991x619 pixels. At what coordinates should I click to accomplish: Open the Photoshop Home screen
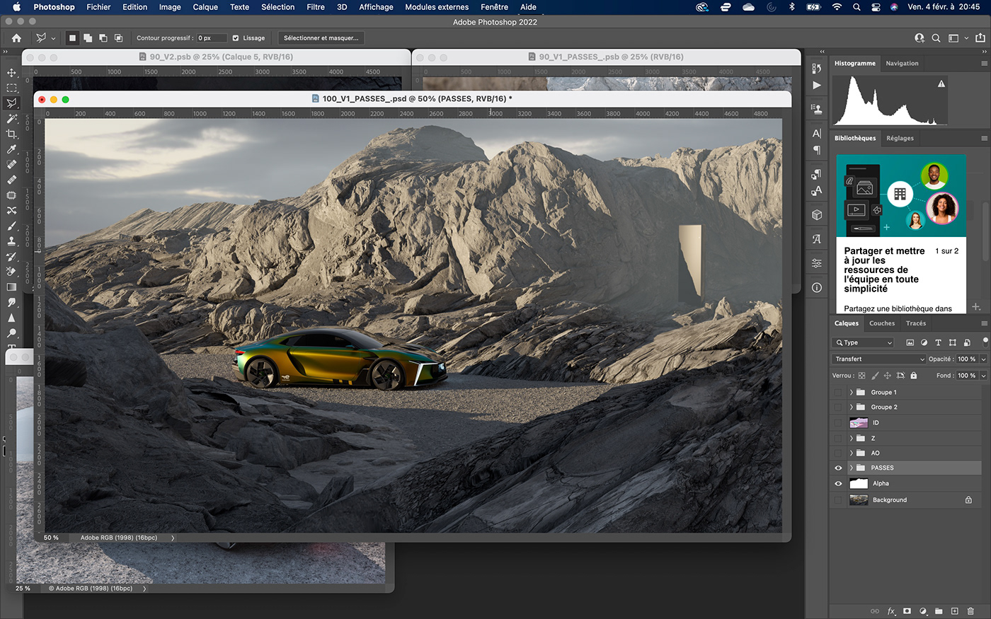pos(16,38)
